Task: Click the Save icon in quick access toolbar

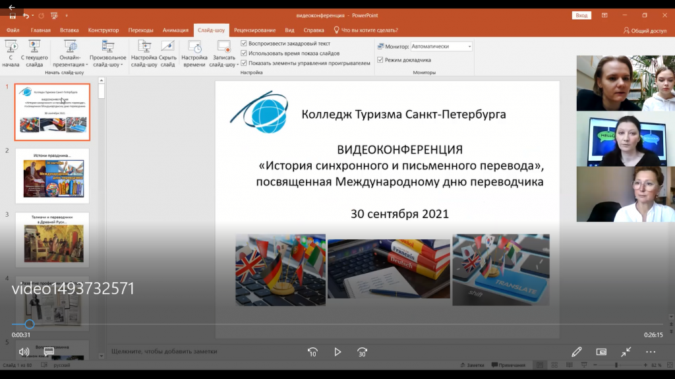Action: tap(13, 16)
